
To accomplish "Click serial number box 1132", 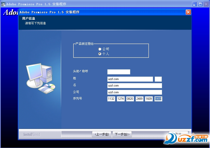I will 111,99.
